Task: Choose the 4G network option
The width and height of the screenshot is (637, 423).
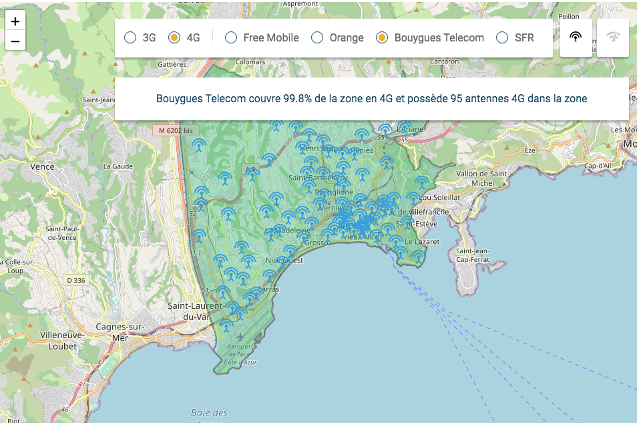Action: tap(174, 38)
